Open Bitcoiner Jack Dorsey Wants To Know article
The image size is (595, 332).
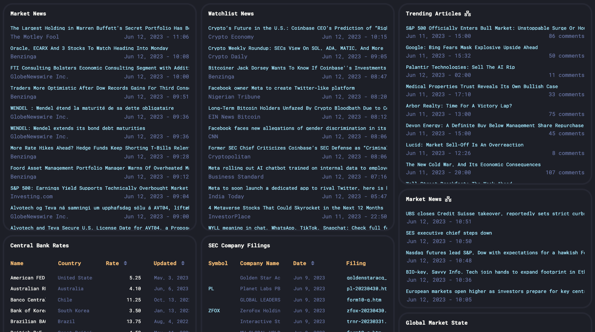click(x=297, y=68)
